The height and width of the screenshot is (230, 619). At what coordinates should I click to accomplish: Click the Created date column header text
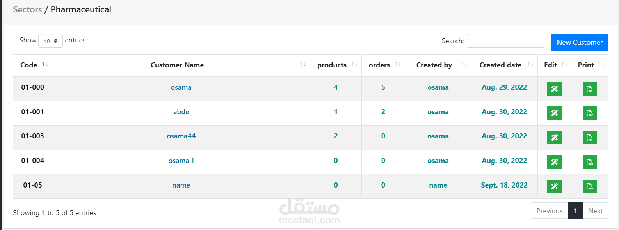pos(500,65)
